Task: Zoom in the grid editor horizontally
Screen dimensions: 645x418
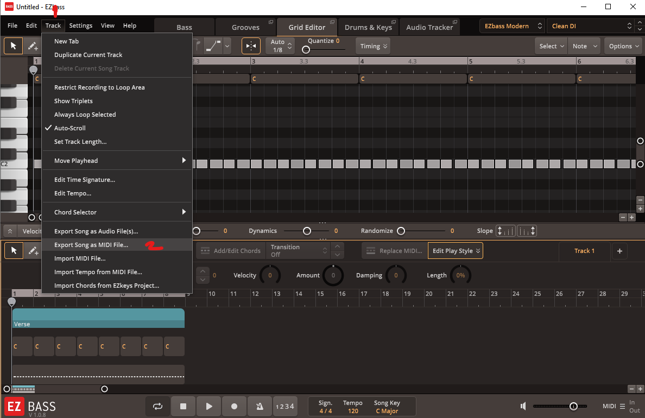Action: click(x=632, y=217)
